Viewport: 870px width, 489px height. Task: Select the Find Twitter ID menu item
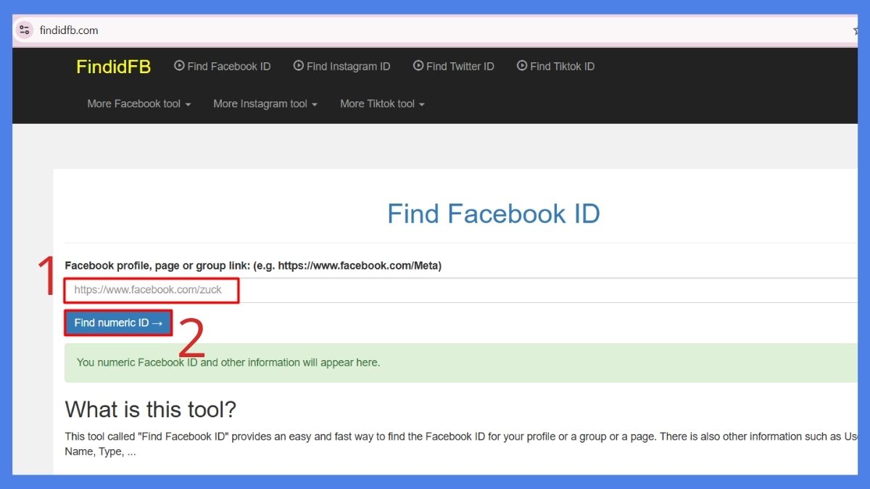(460, 66)
